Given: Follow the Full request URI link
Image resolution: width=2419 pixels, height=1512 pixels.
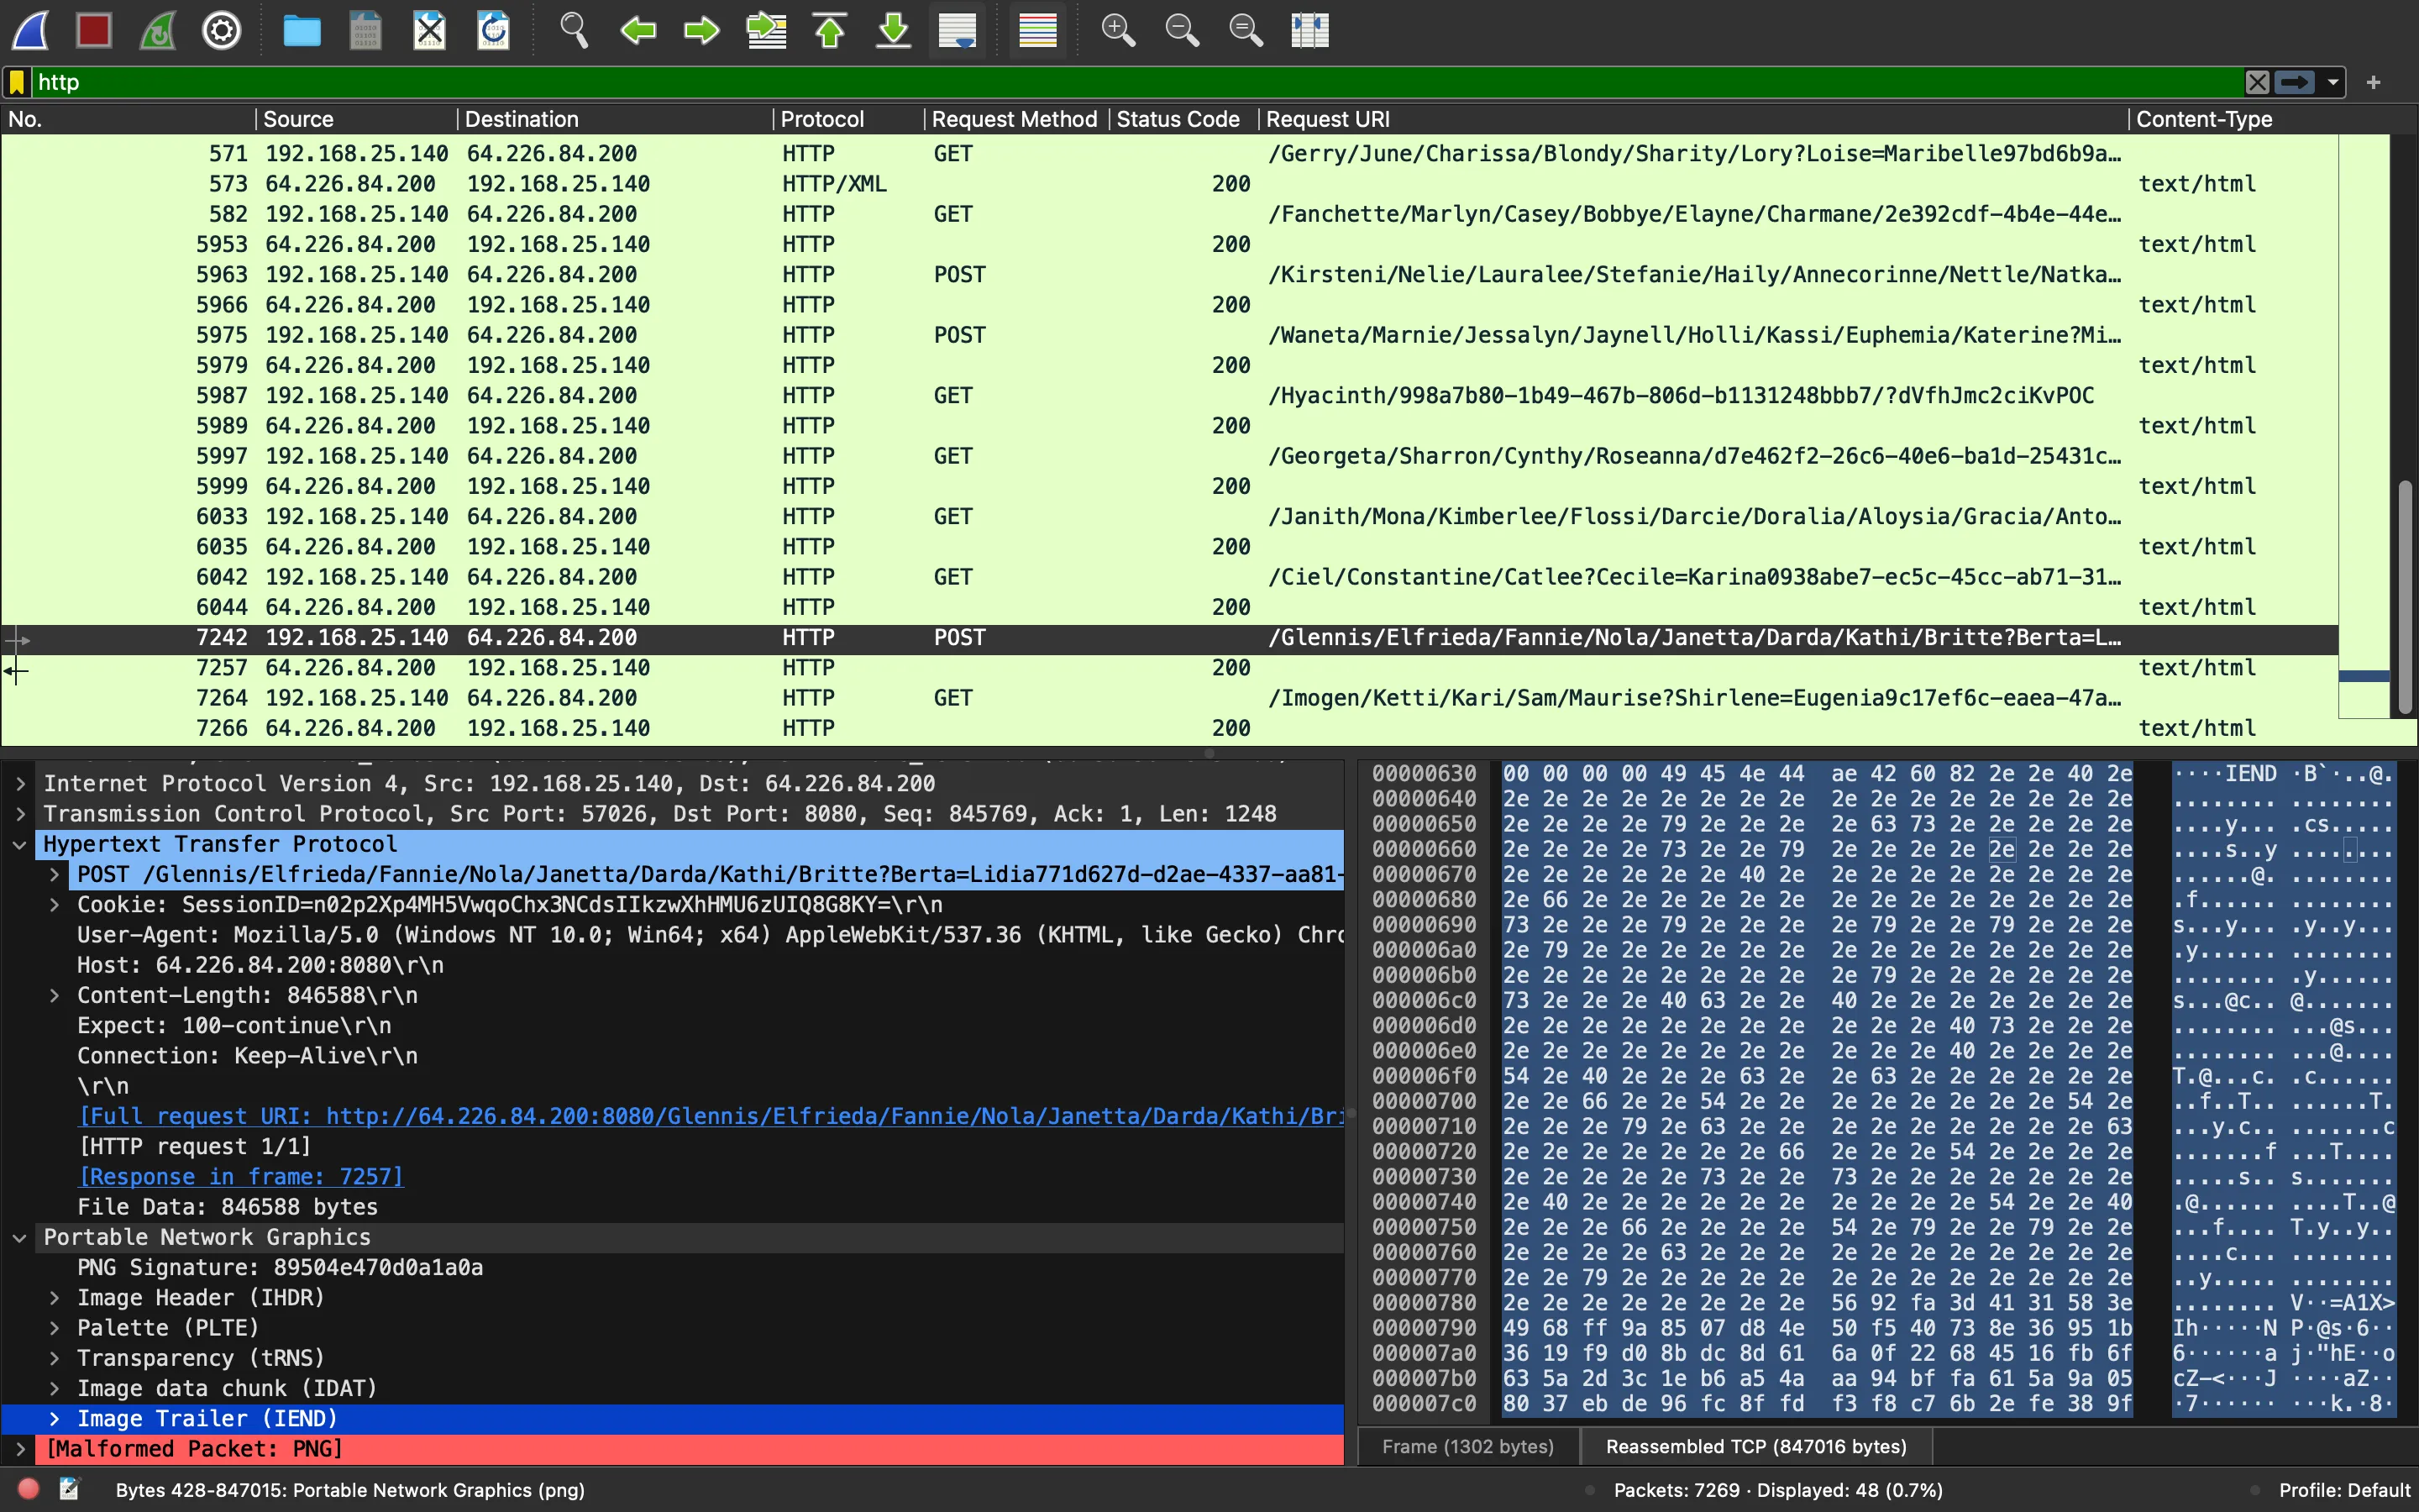Looking at the screenshot, I should click(x=711, y=1116).
